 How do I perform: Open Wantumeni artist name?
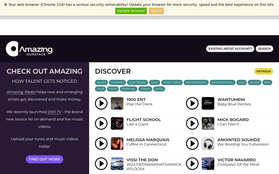231,100
